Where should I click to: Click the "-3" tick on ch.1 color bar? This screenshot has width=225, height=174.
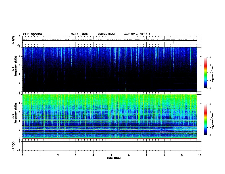[209, 57]
